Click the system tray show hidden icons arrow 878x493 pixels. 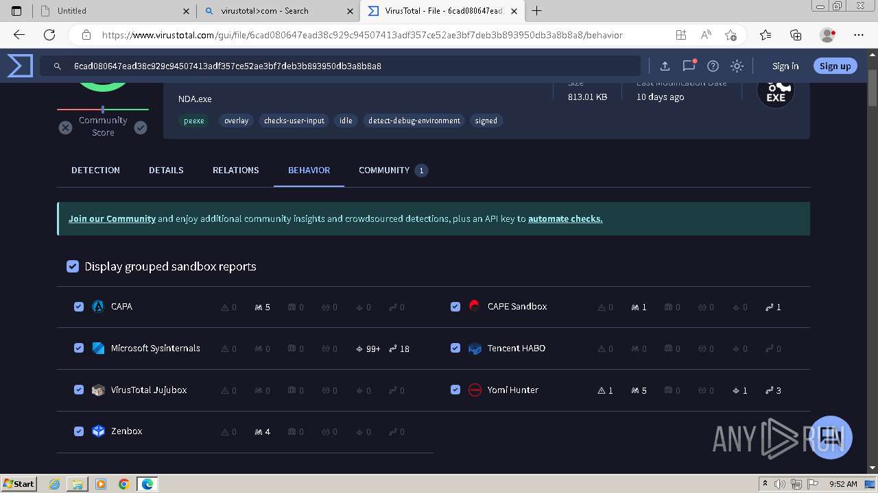pyautogui.click(x=765, y=484)
